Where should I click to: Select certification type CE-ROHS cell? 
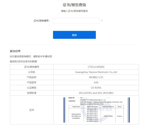pyautogui.click(x=96, y=88)
